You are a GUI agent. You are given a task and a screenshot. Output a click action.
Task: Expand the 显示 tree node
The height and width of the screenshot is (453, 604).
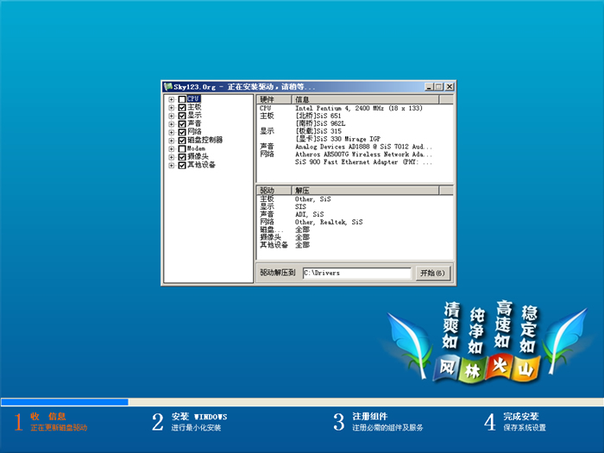click(x=172, y=116)
